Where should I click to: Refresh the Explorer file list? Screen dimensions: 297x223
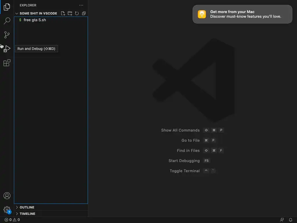[x=77, y=13]
